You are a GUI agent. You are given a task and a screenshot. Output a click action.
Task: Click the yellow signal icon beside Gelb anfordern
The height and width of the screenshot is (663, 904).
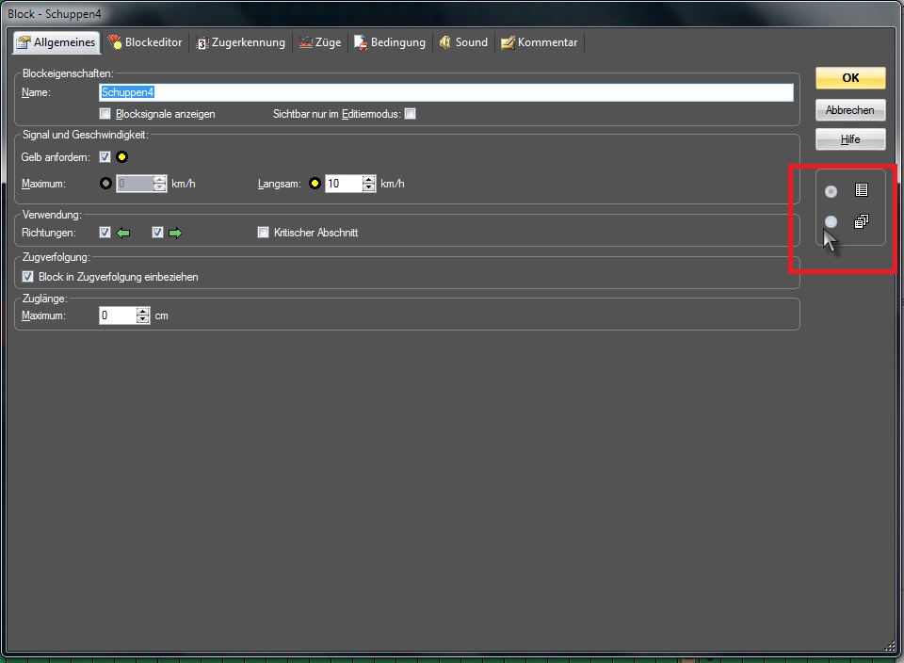pyautogui.click(x=122, y=156)
